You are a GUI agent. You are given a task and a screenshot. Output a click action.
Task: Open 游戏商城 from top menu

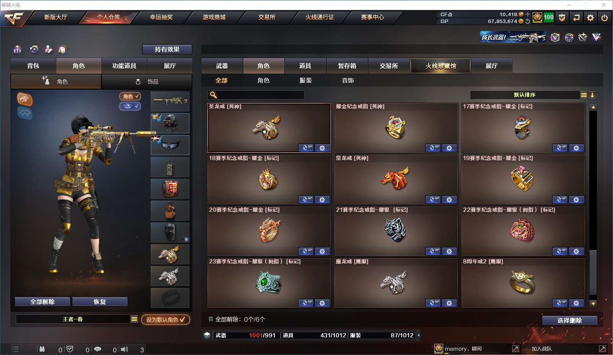(x=214, y=17)
